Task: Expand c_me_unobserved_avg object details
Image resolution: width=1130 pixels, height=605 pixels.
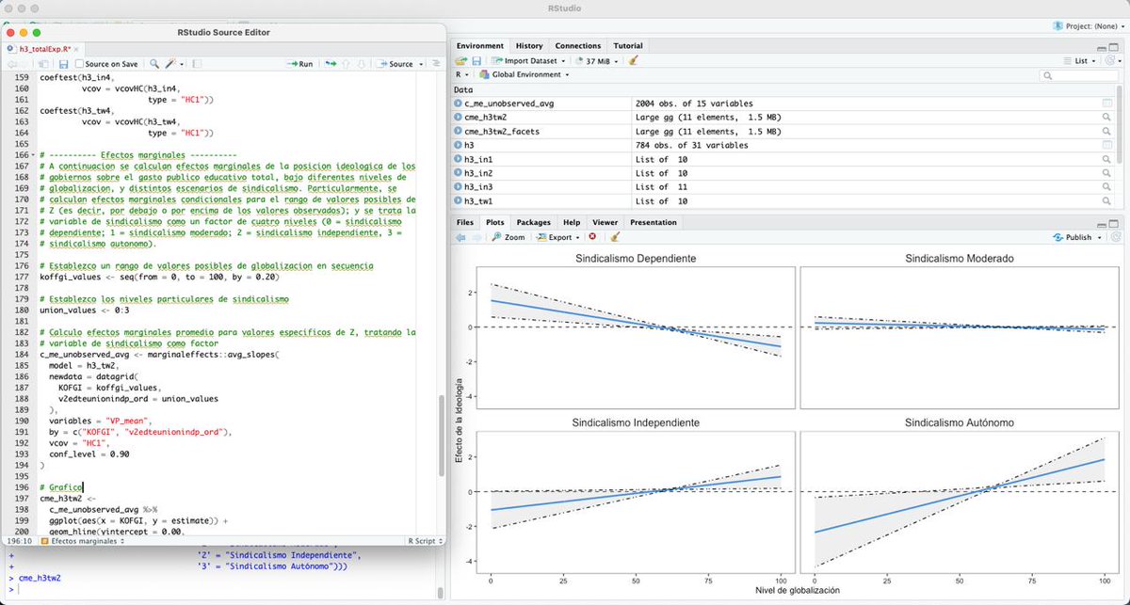Action: click(458, 103)
